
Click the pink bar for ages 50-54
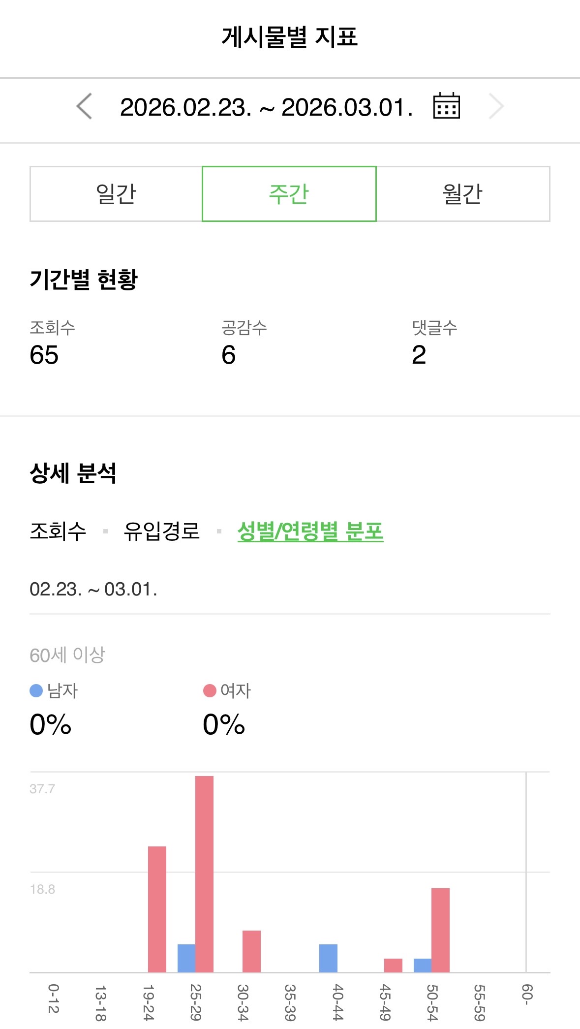click(x=440, y=930)
